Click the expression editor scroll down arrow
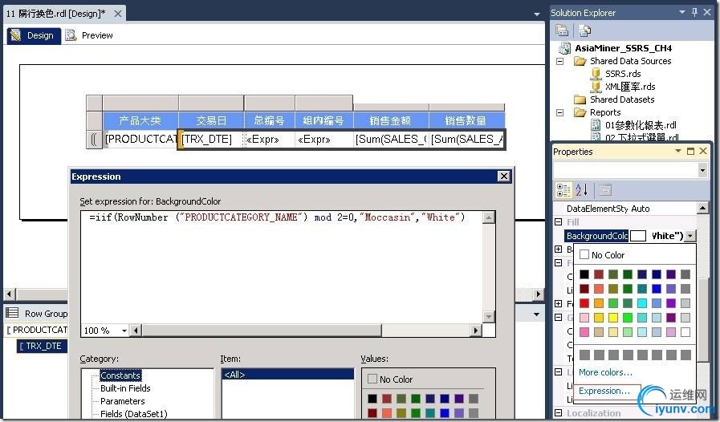This screenshot has height=422, width=720. [x=489, y=317]
